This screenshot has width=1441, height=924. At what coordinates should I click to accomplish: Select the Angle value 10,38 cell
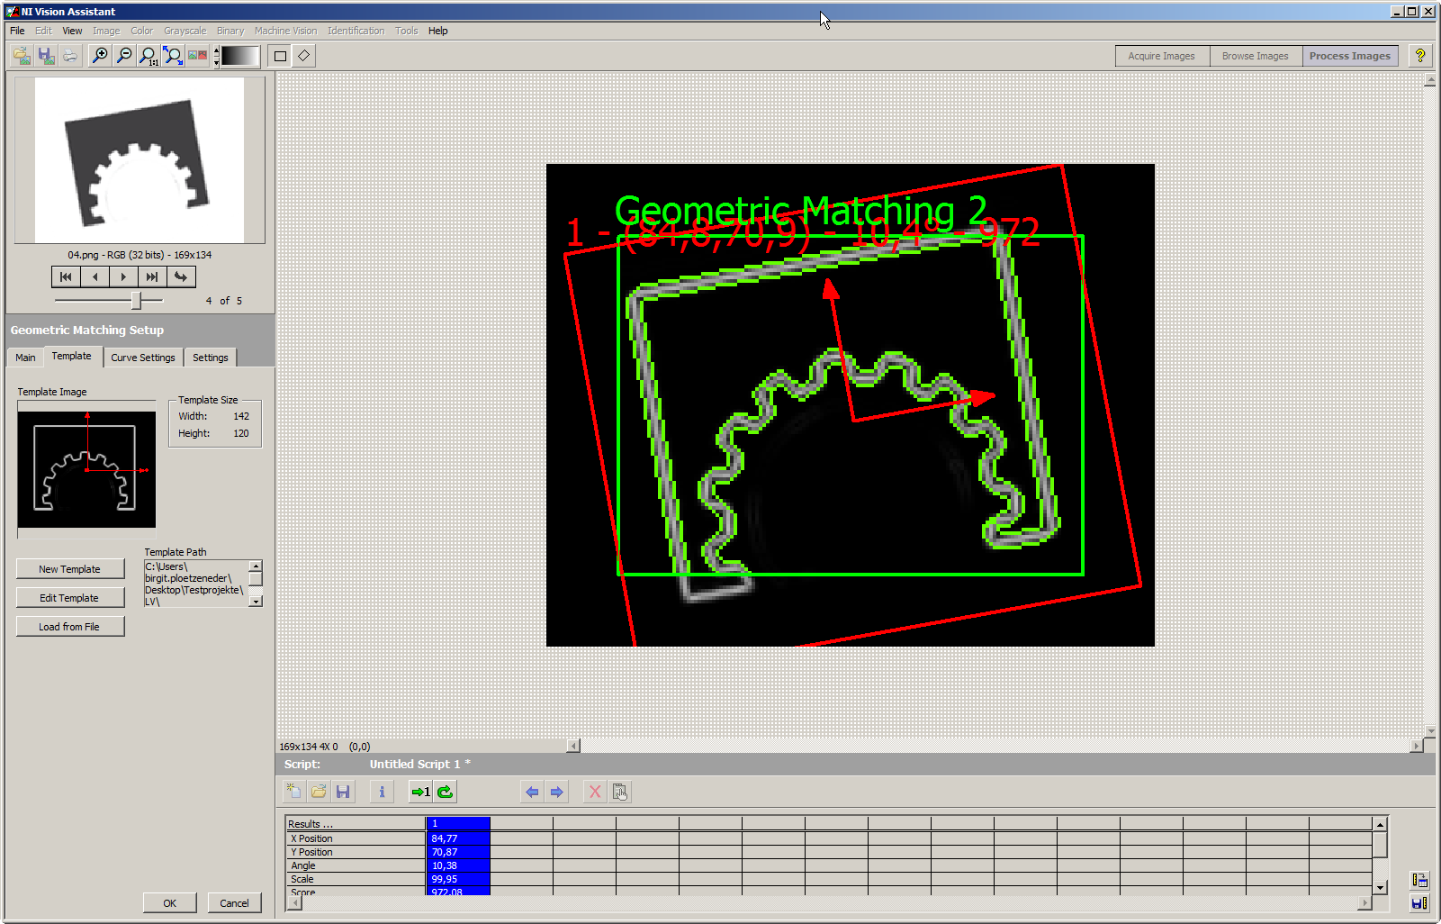[458, 865]
